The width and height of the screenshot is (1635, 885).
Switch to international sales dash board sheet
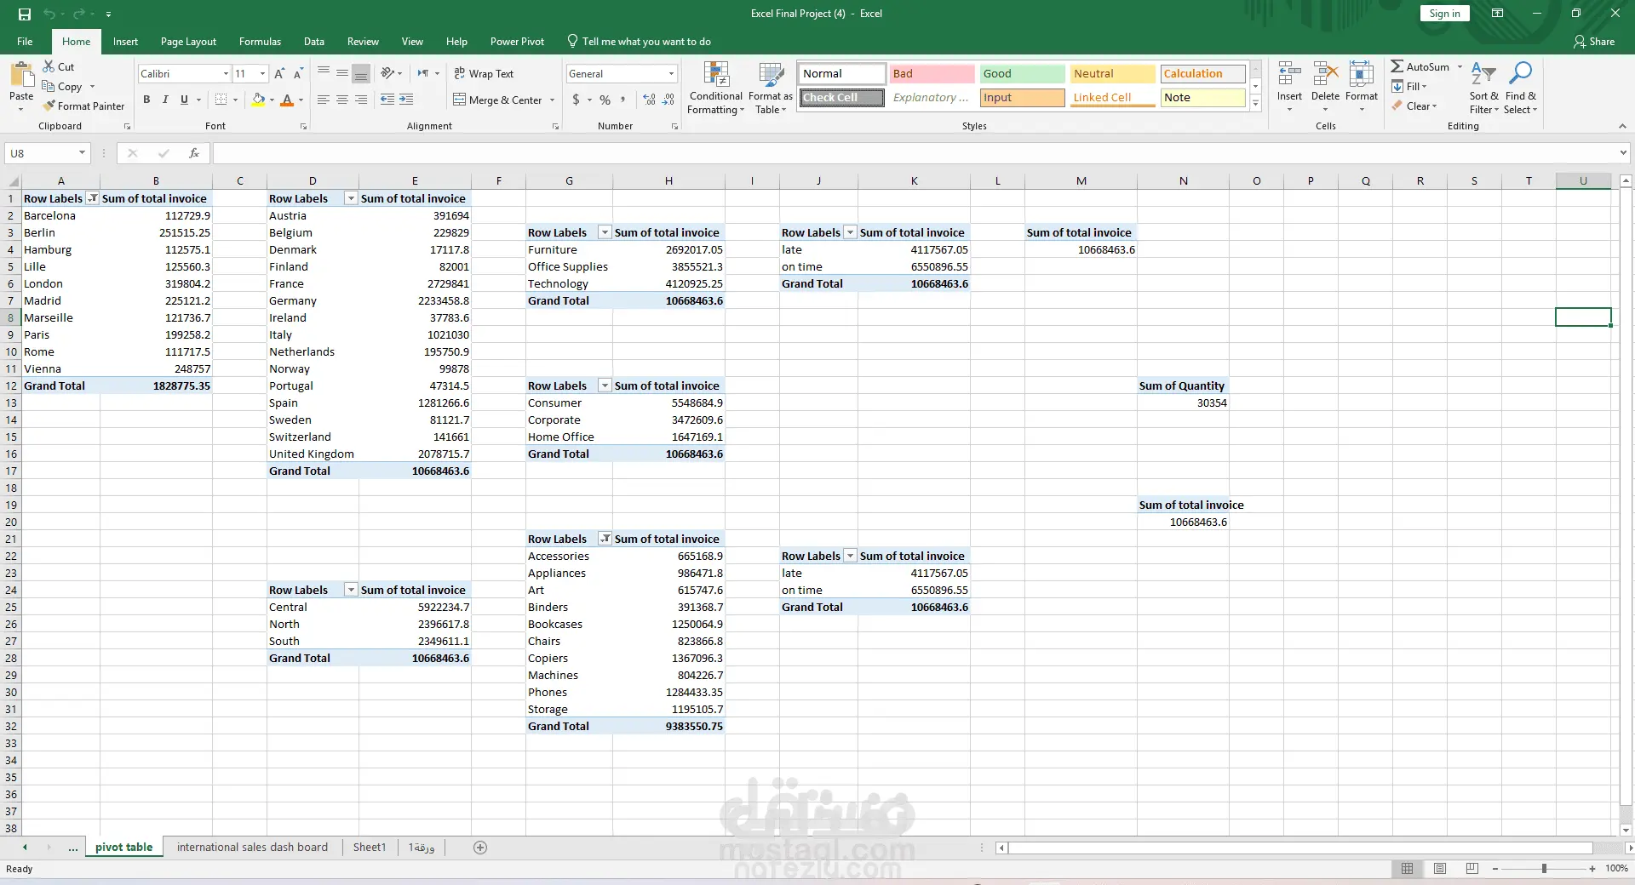252,847
